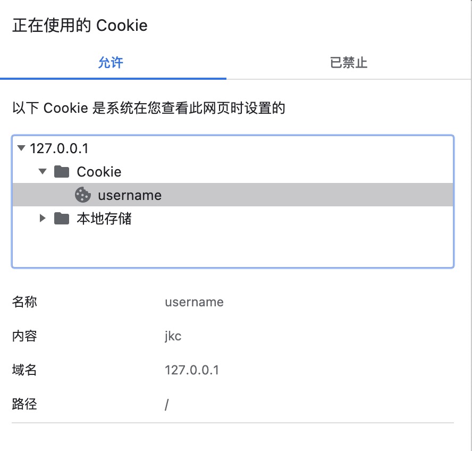472x451 pixels.
Task: Click the cookie-shaped icon beside username
Action: click(83, 195)
